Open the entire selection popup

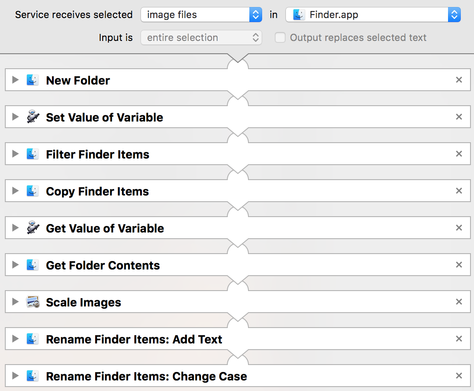click(201, 37)
